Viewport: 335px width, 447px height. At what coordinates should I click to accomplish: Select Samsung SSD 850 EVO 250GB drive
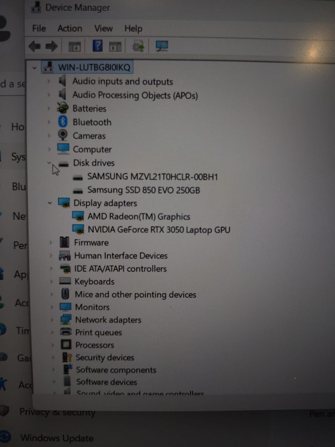point(143,190)
